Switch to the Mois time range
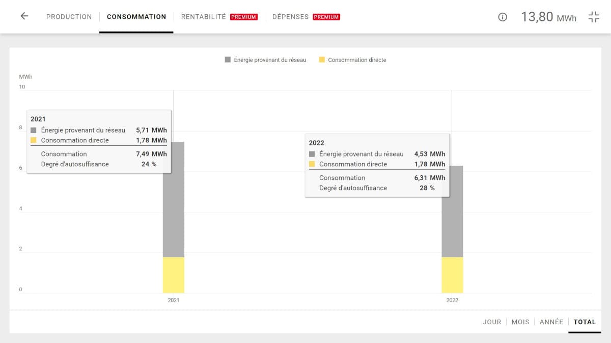This screenshot has height=343, width=611. pyautogui.click(x=520, y=322)
